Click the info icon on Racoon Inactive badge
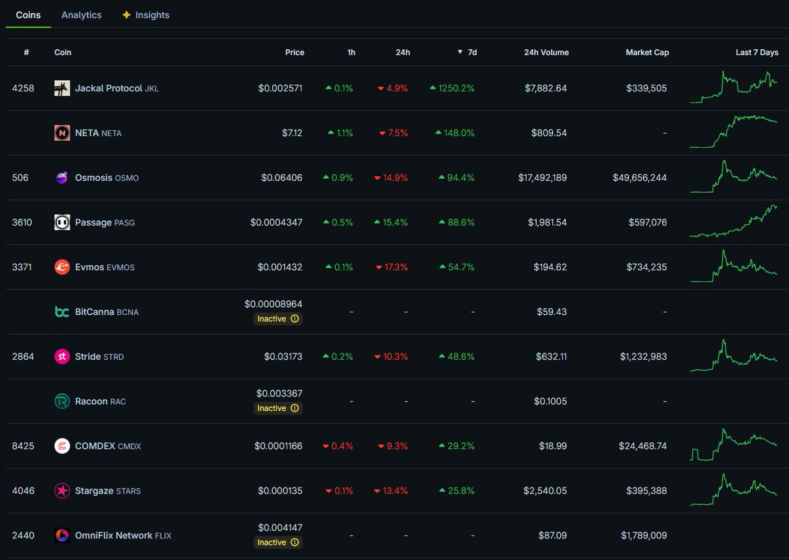The width and height of the screenshot is (789, 560). point(295,408)
